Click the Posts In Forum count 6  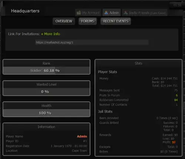(x=176, y=95)
